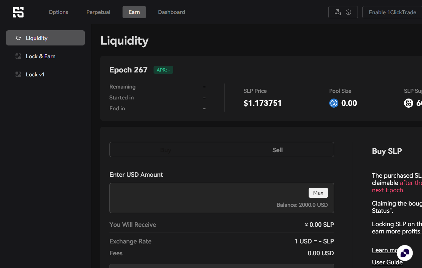Screen dimensions: 422x268
Task: Click the platform logo in header
Action: (x=18, y=12)
